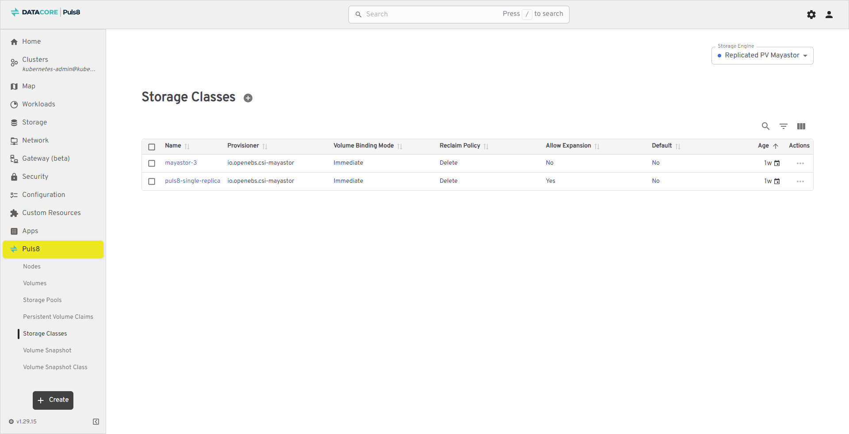Image resolution: width=849 pixels, height=434 pixels.
Task: Open the column chooser icon
Action: pos(801,126)
